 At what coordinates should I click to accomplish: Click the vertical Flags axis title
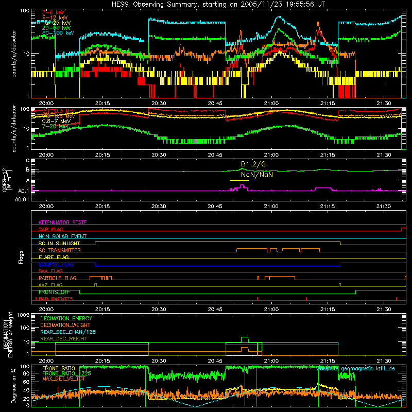click(x=21, y=257)
